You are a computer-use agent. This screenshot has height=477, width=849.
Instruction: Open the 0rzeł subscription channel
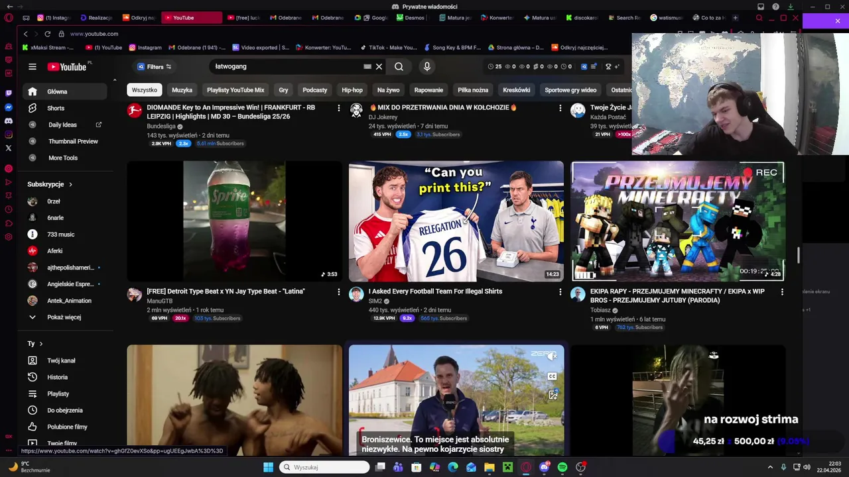pyautogui.click(x=54, y=201)
